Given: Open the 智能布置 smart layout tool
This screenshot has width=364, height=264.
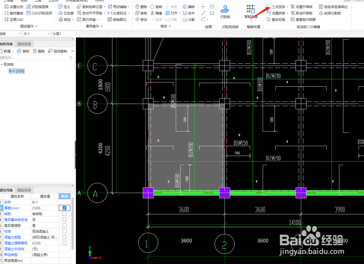Looking at the screenshot, I should point(251,12).
